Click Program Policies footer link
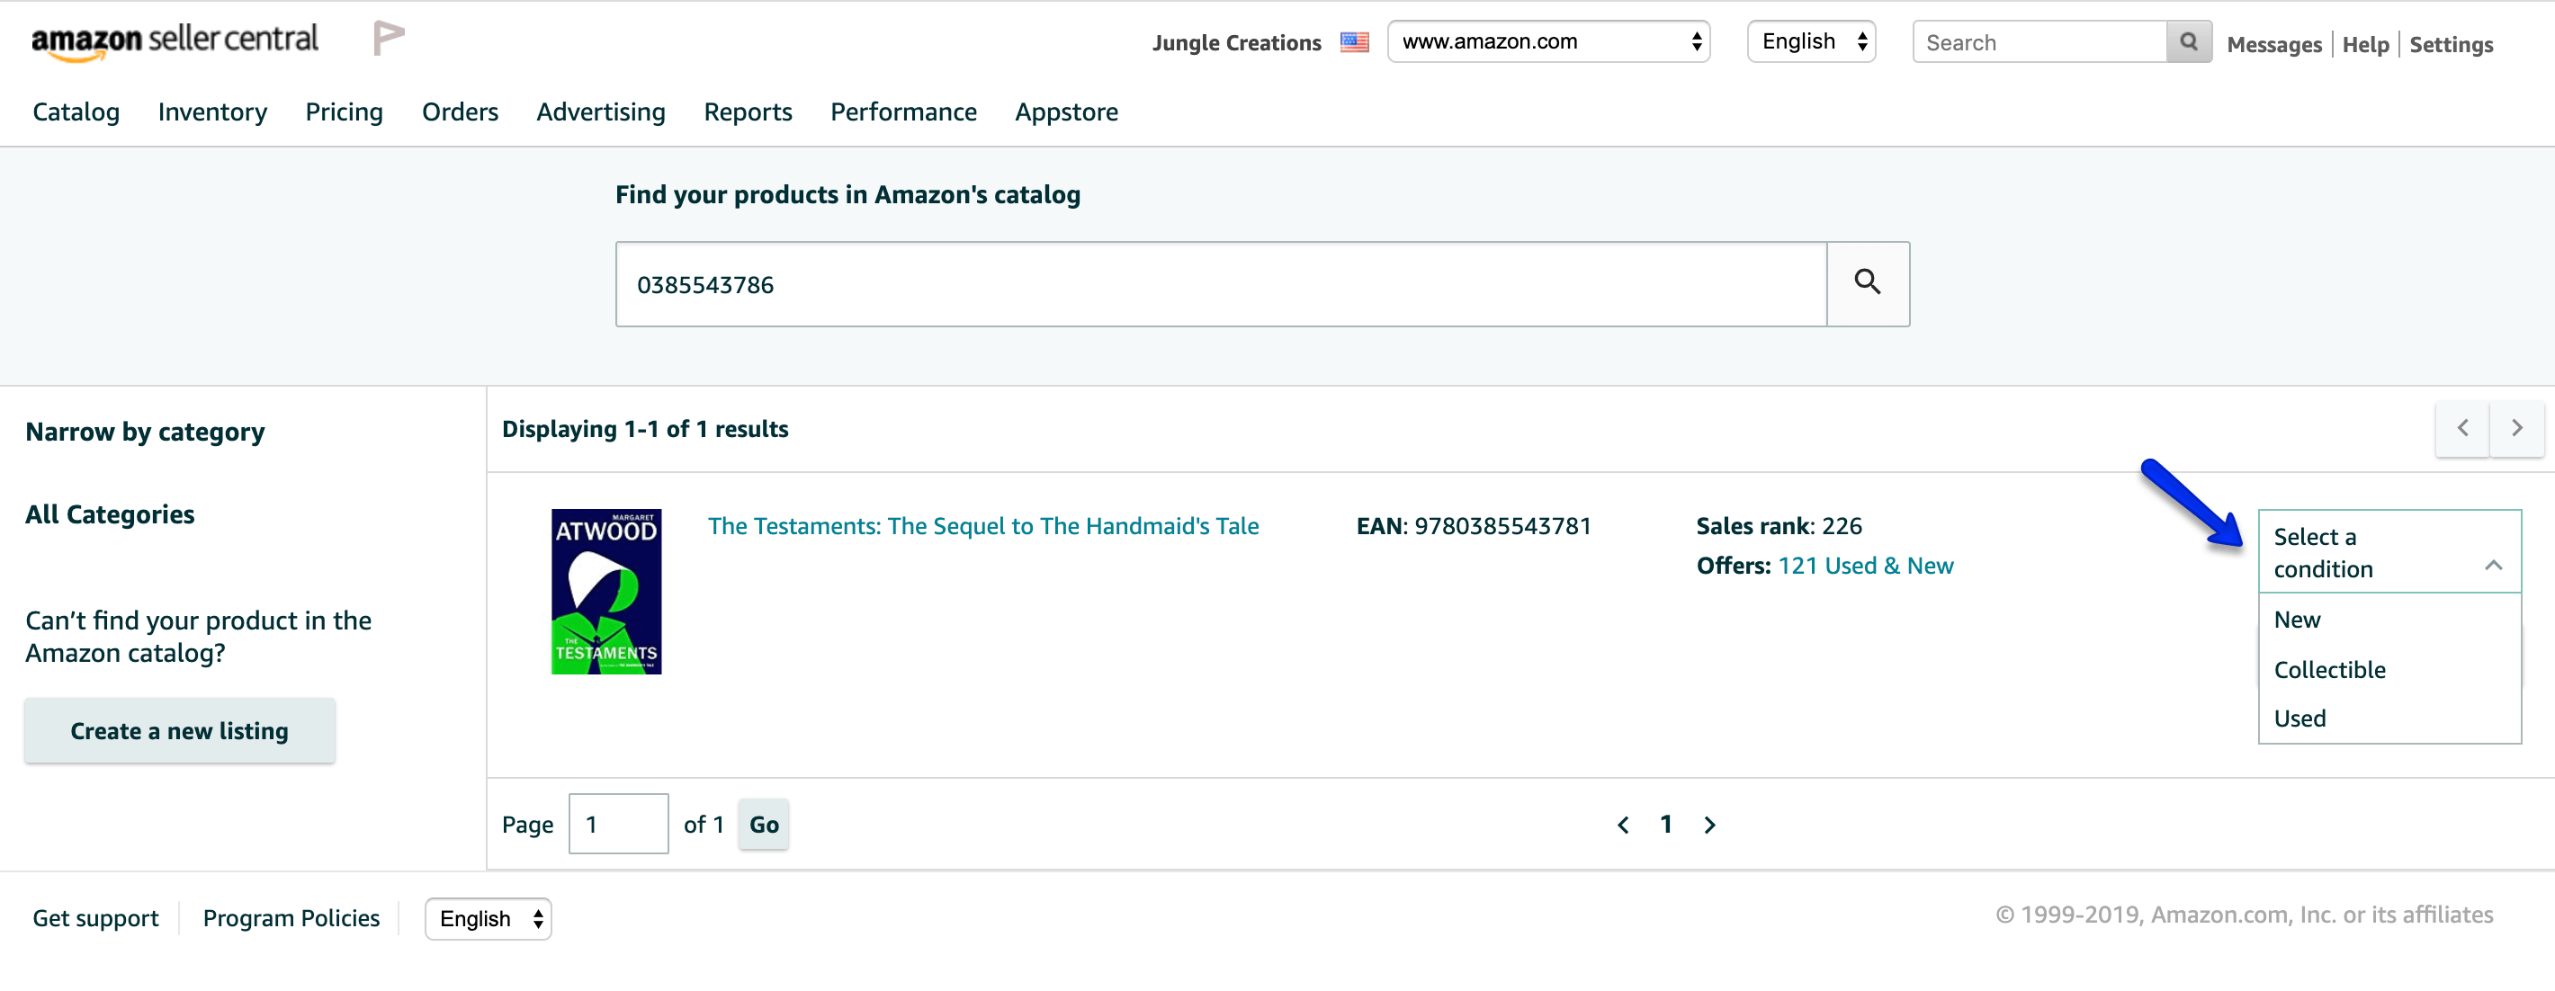Screen dimensions: 2555x991 pyautogui.click(x=291, y=919)
